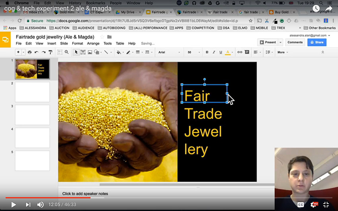Bookmark this page with the star icon

(251, 21)
